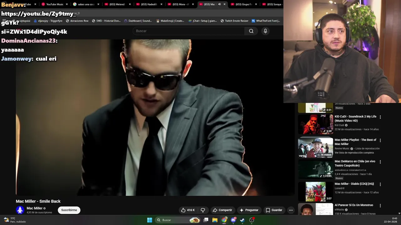Open File Explorer from taskbar

pos(215,220)
